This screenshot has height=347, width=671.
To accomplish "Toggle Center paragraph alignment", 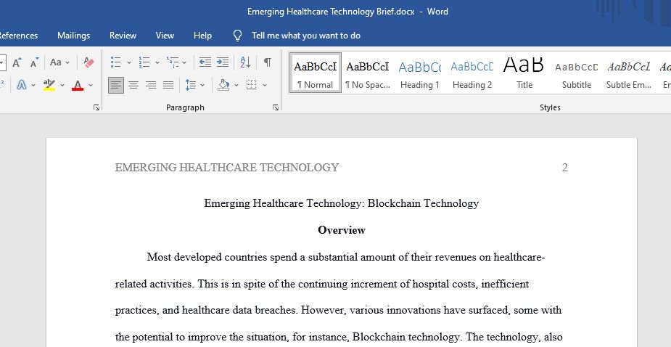I will click(x=133, y=85).
